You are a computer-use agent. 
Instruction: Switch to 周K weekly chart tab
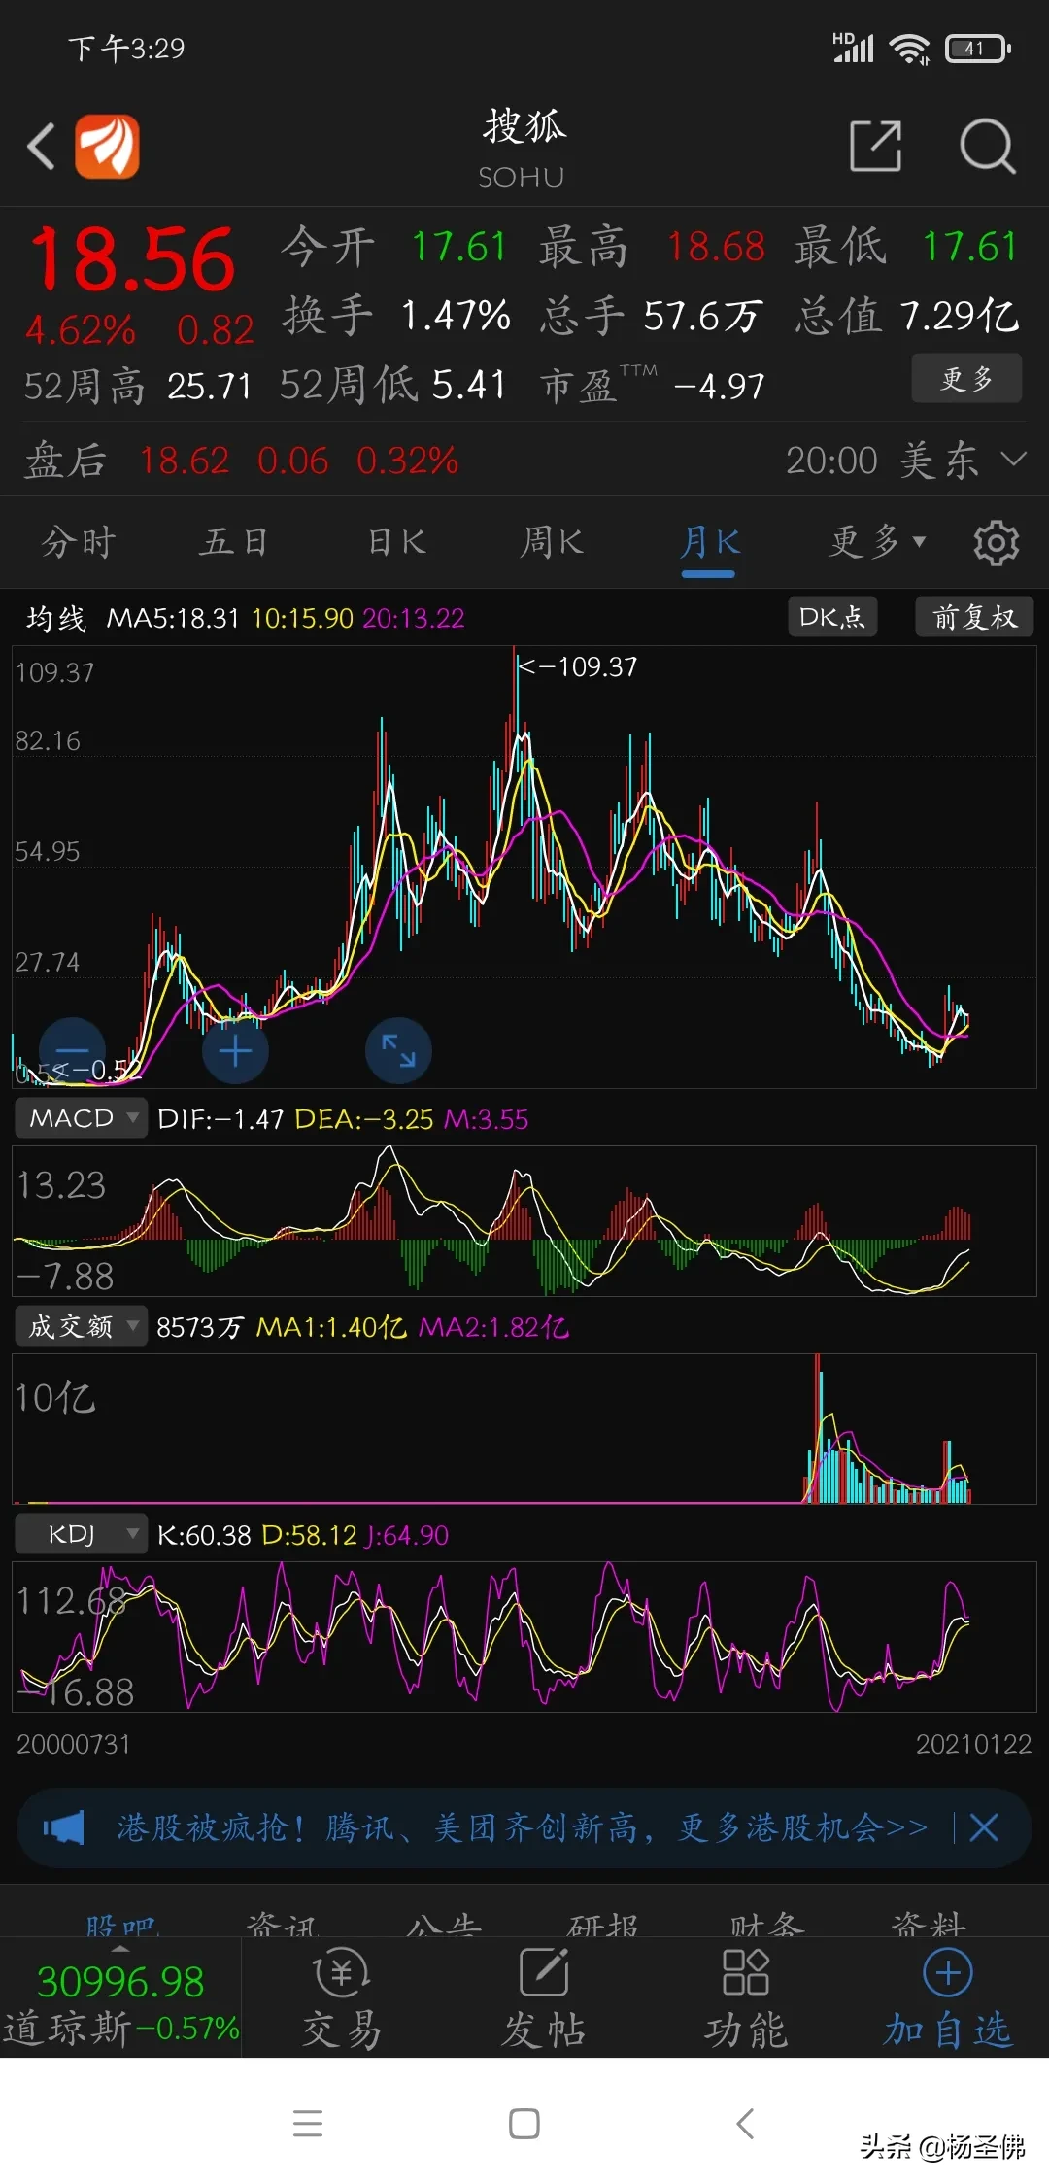552,542
